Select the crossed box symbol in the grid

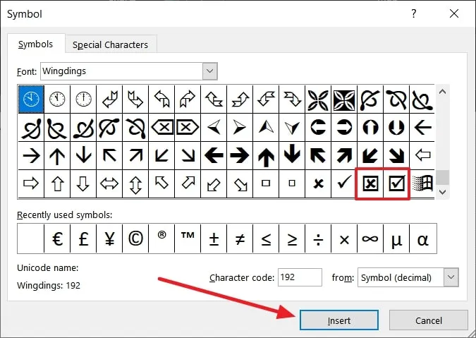point(370,183)
